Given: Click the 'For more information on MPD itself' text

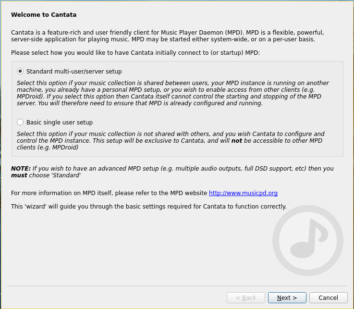Looking at the screenshot, I should click(x=109, y=193).
